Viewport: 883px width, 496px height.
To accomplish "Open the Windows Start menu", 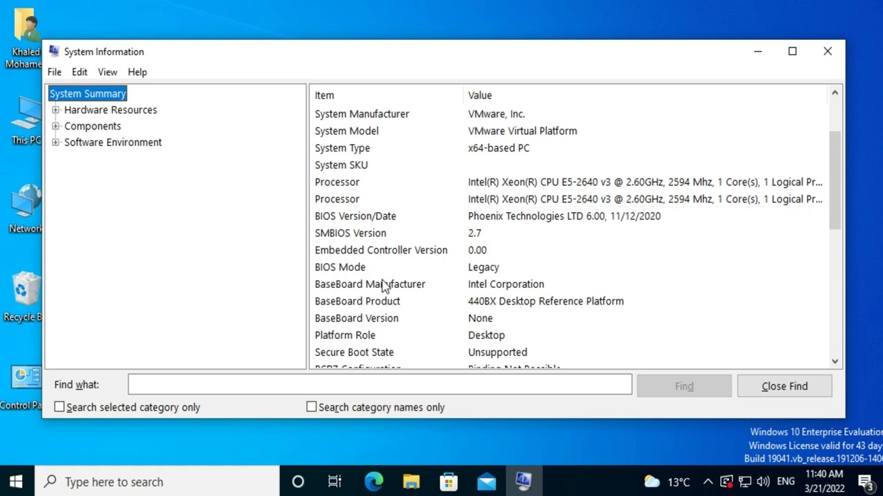I will [16, 482].
